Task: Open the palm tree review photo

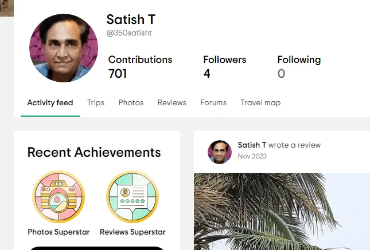Action: pos(281,212)
